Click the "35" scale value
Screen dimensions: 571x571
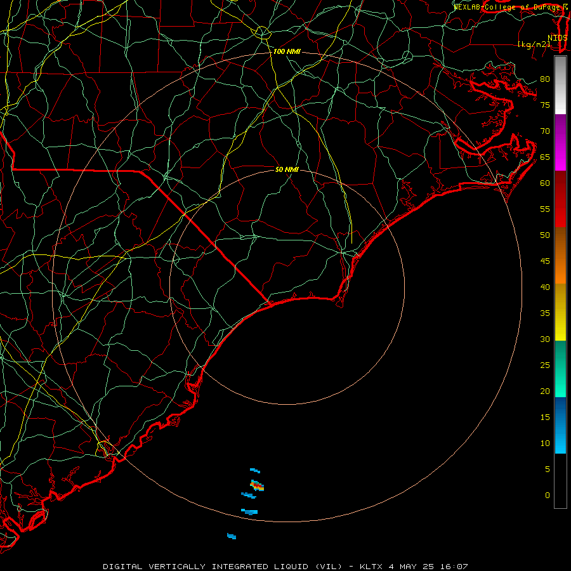(x=545, y=313)
